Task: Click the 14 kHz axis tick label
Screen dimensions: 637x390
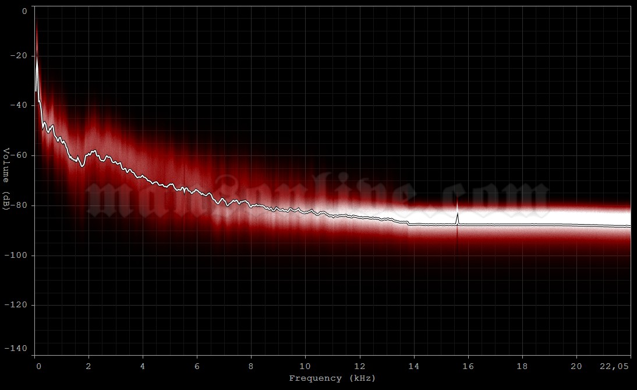Action: coord(414,366)
